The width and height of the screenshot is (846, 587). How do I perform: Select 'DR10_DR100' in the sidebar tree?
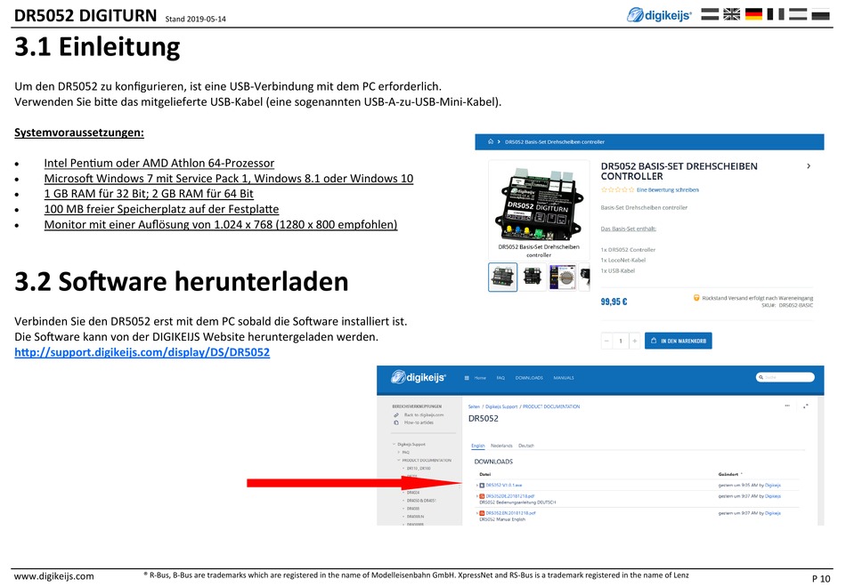tap(419, 469)
